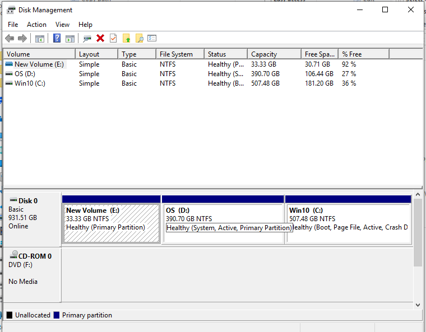This screenshot has height=332, width=426.
Task: Click the OS (D:) drive icon in list
Action: (9, 73)
